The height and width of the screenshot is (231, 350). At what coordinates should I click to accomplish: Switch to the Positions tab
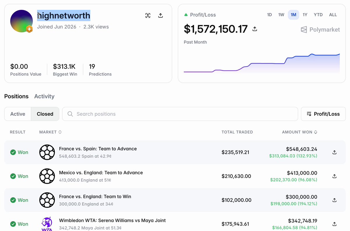16,96
